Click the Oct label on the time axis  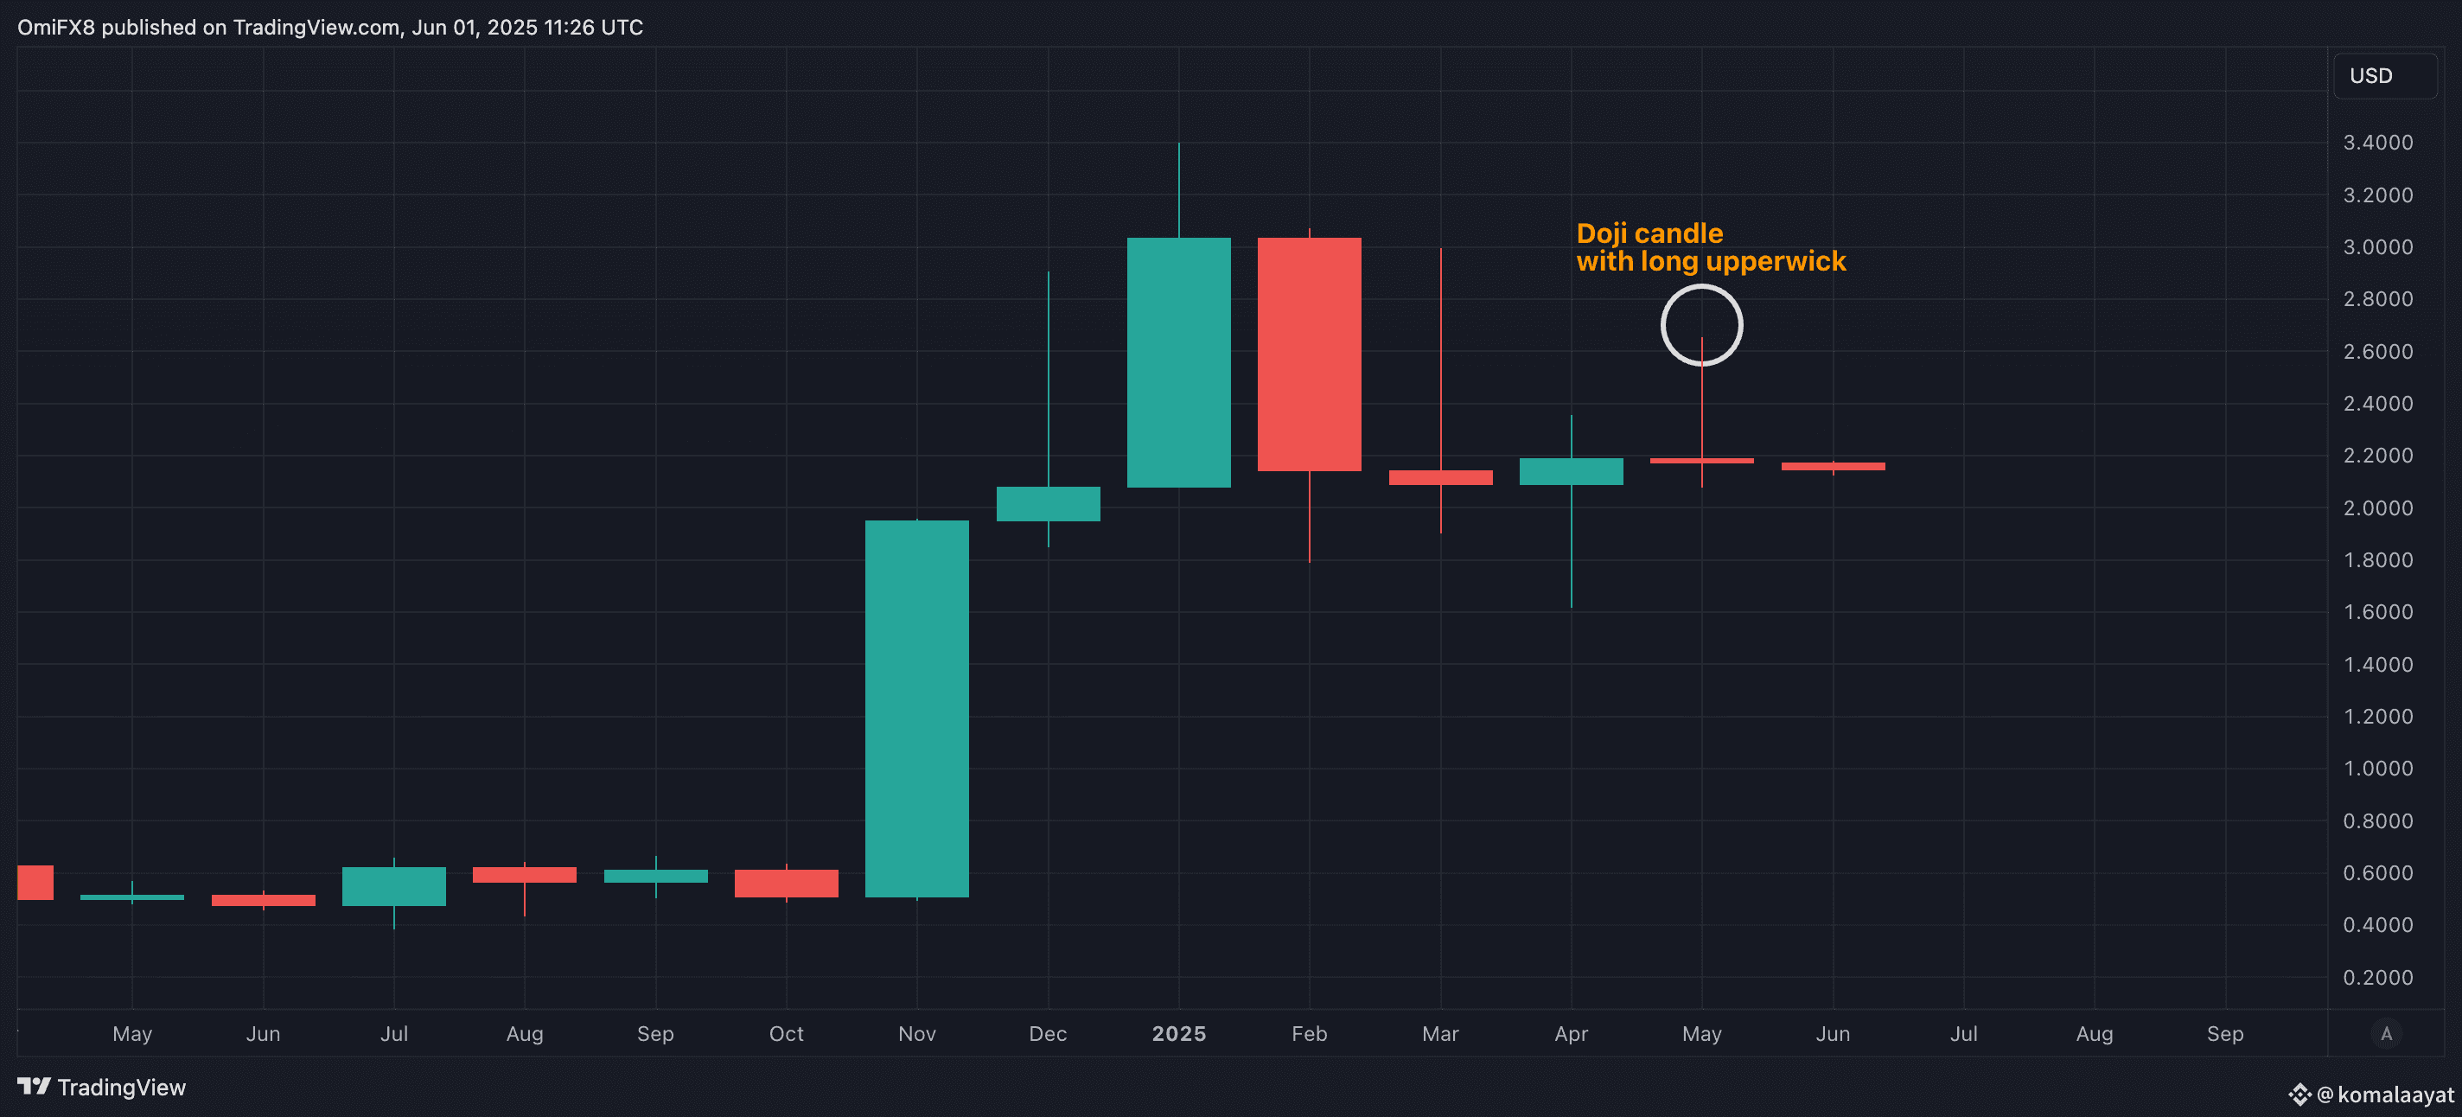click(x=786, y=1034)
